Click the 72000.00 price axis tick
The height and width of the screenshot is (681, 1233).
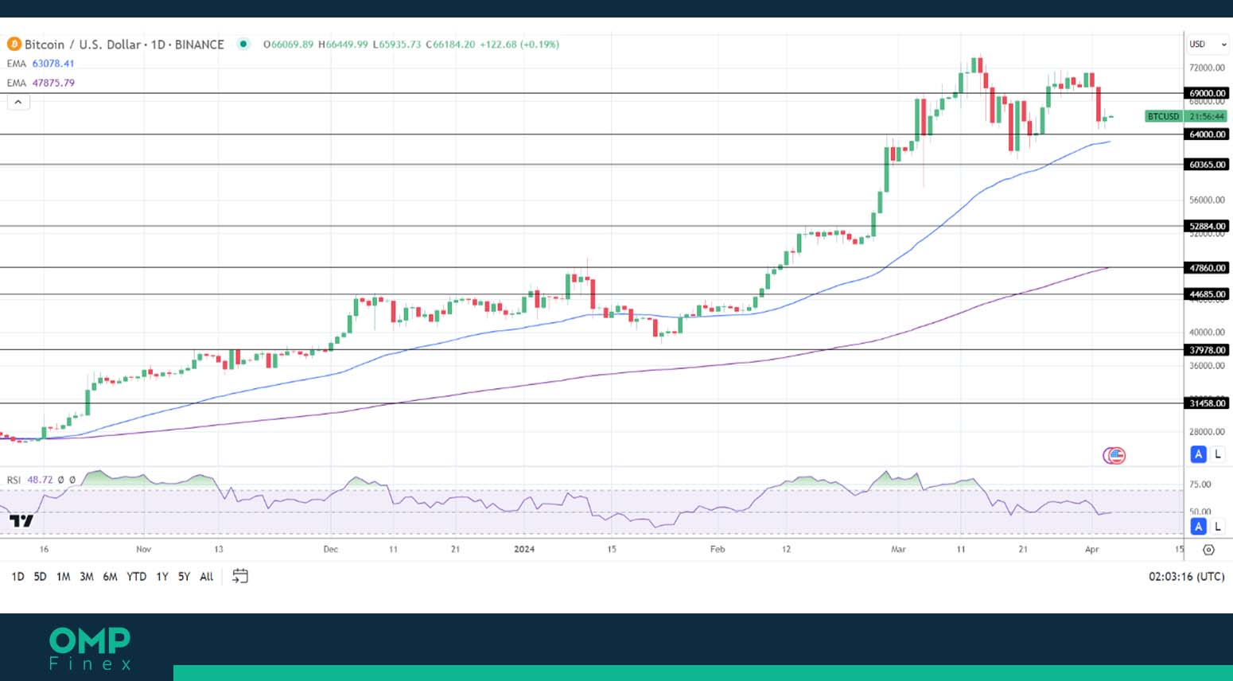[1207, 68]
